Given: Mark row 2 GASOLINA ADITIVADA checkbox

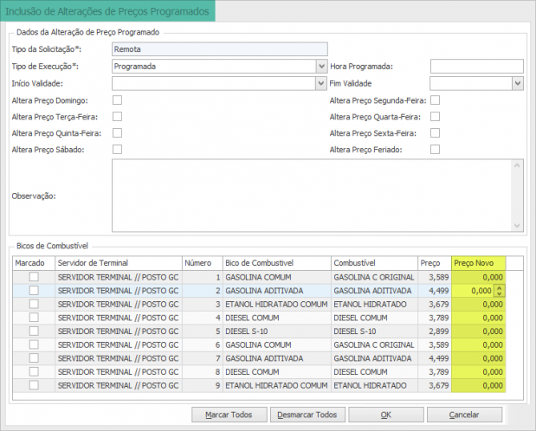Looking at the screenshot, I should pos(34,291).
